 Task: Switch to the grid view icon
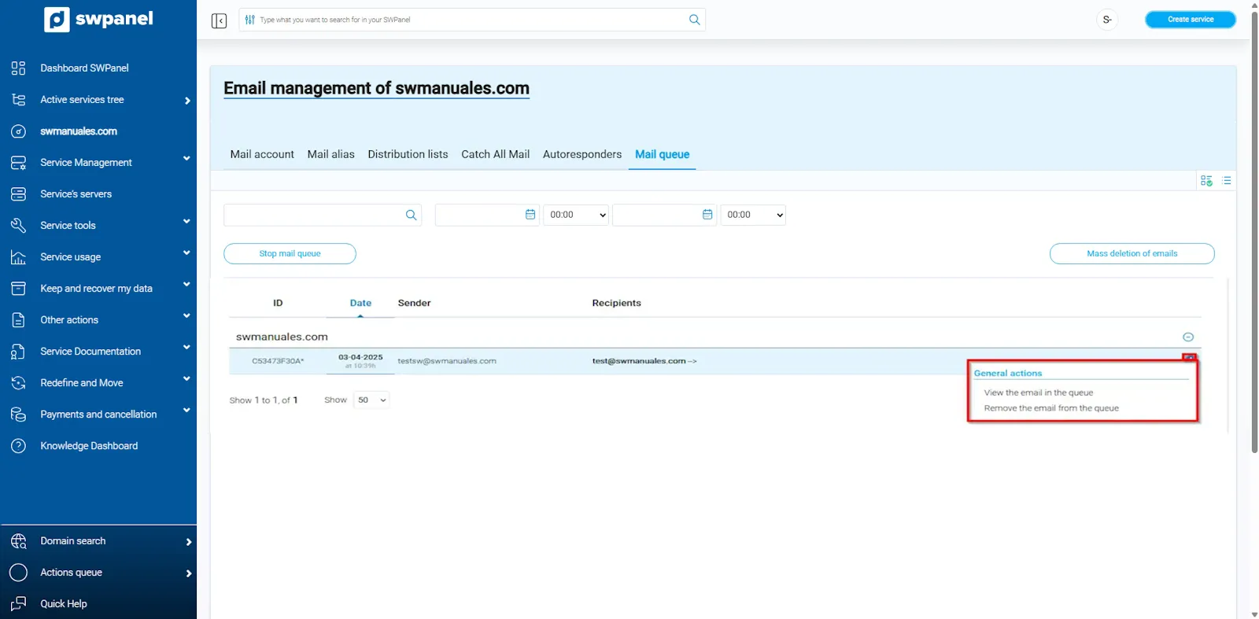pos(1206,181)
